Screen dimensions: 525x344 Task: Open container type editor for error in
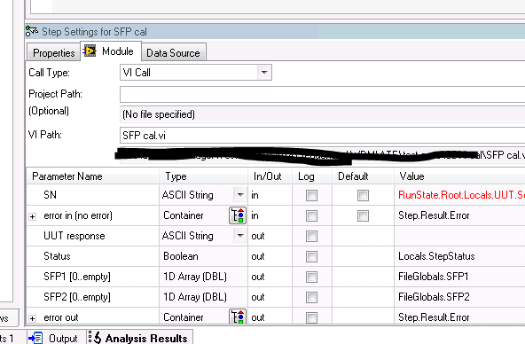238,215
